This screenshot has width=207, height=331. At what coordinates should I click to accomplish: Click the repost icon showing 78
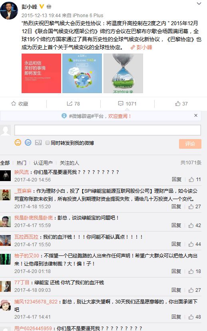click(x=70, y=104)
